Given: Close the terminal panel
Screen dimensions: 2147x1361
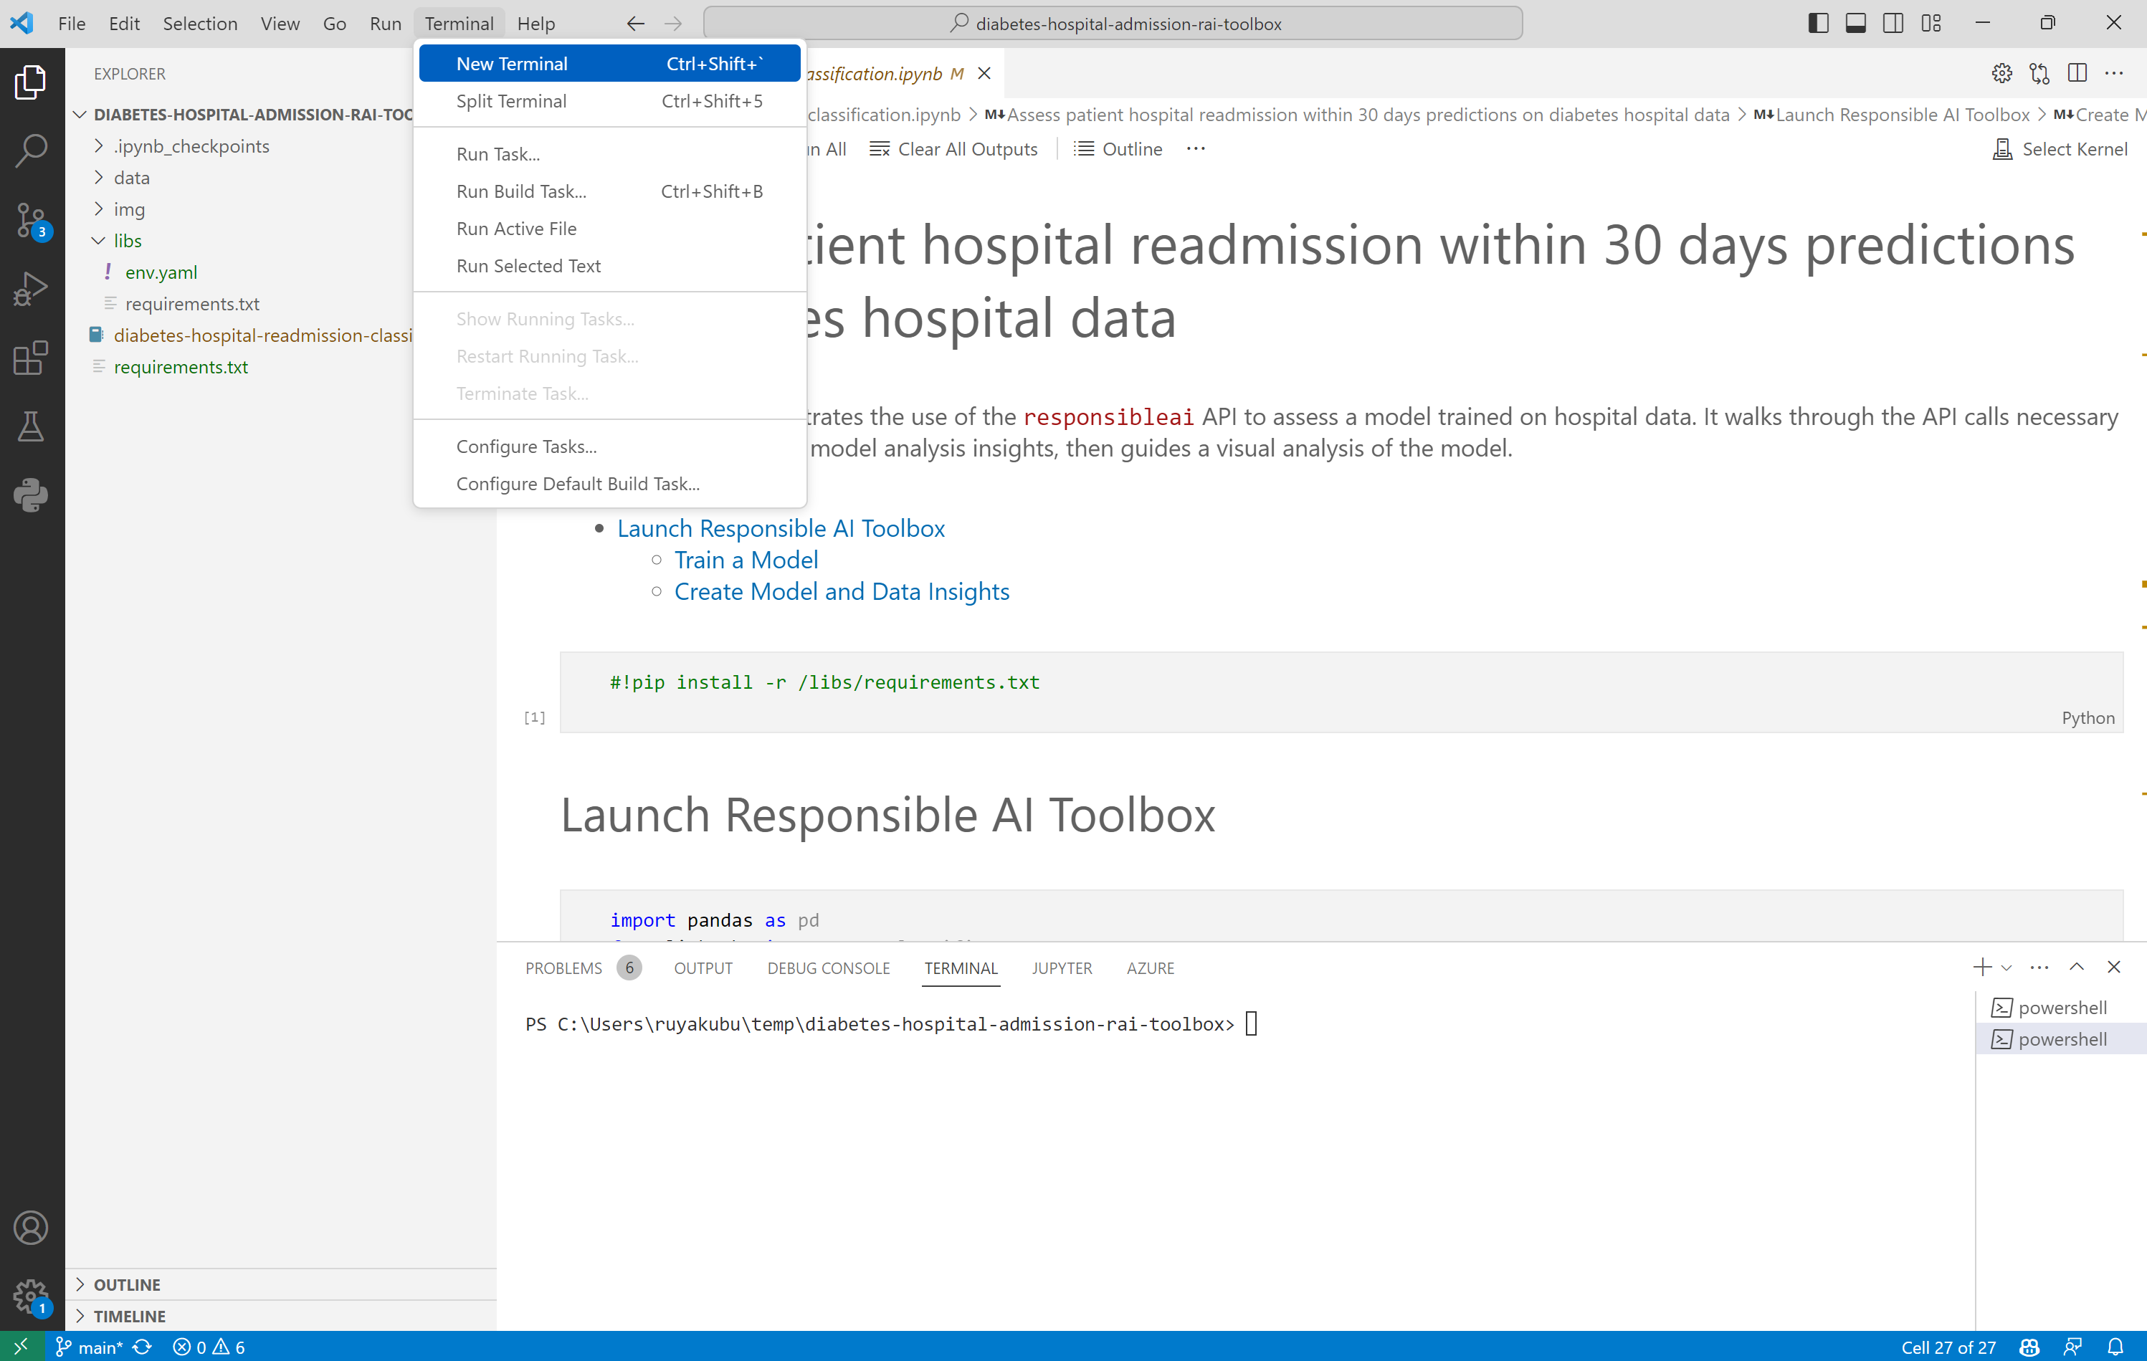Looking at the screenshot, I should [x=2114, y=967].
